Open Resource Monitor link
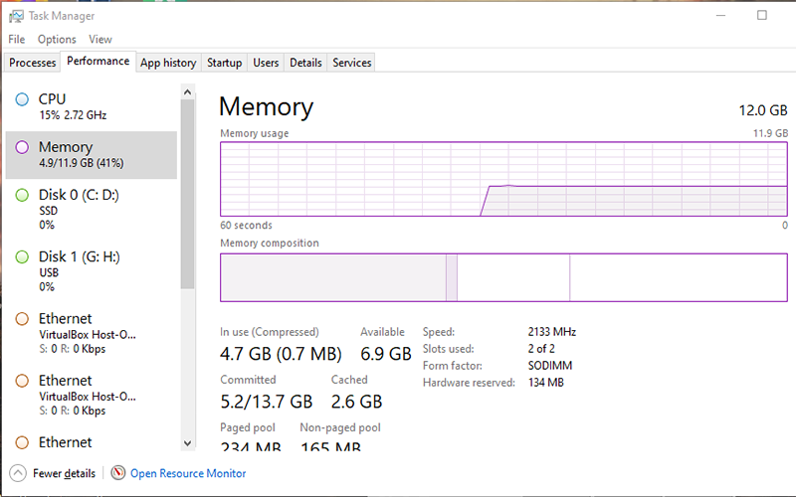Image resolution: width=796 pixels, height=497 pixels. 188,473
